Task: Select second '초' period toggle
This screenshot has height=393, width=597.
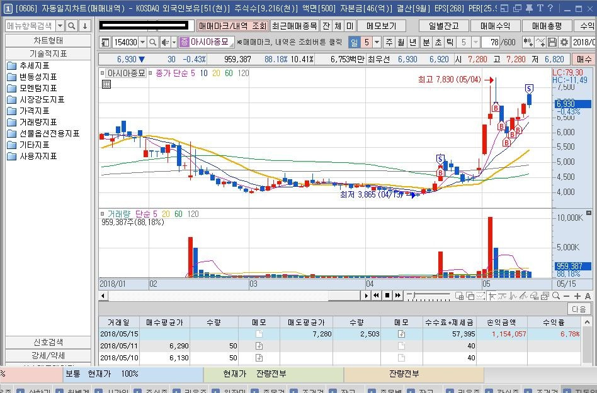Action: coord(438,42)
